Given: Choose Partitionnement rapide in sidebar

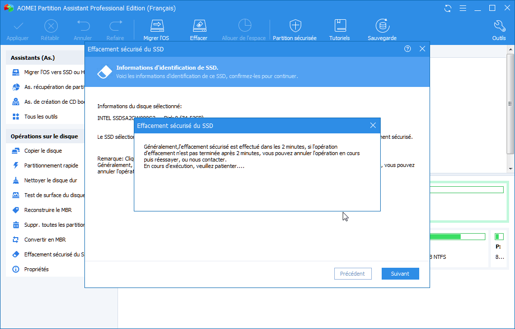Looking at the screenshot, I should click(x=45, y=165).
